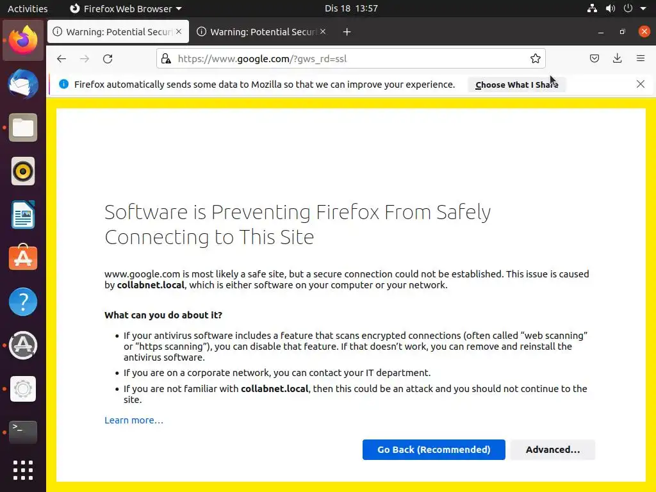Launch Thunderbird Mail from the dock
656x492 pixels.
pos(23,84)
